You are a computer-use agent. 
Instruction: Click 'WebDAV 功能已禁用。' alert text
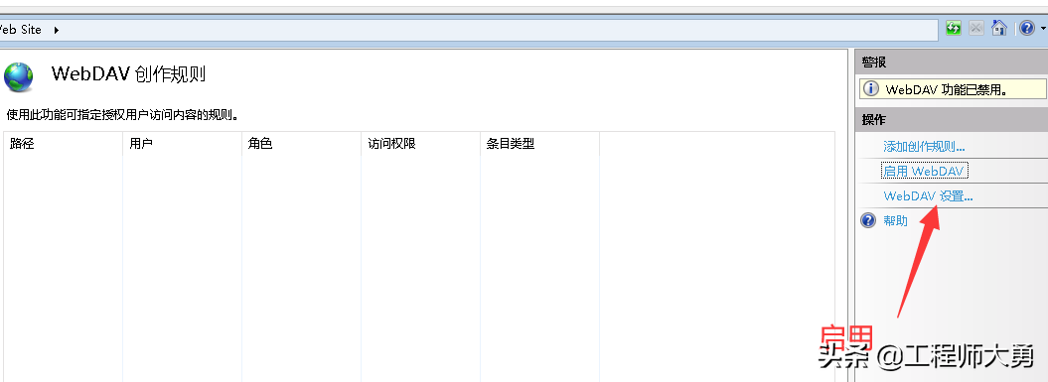click(x=946, y=89)
